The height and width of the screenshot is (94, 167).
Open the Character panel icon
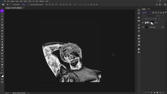(139, 25)
